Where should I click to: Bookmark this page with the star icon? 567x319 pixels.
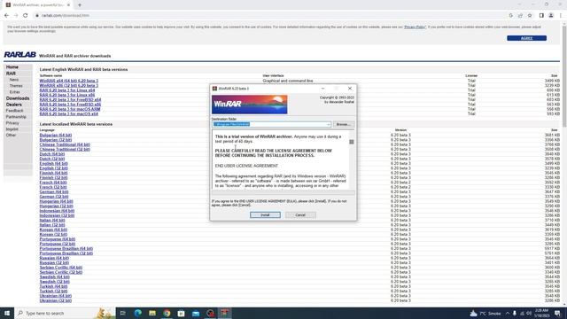[x=530, y=16]
